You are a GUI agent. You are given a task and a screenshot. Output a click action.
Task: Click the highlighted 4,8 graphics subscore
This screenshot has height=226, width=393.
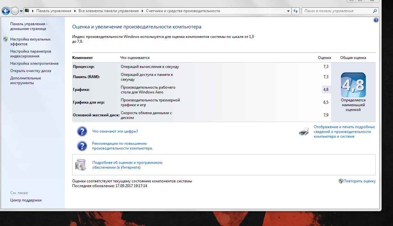(x=326, y=90)
